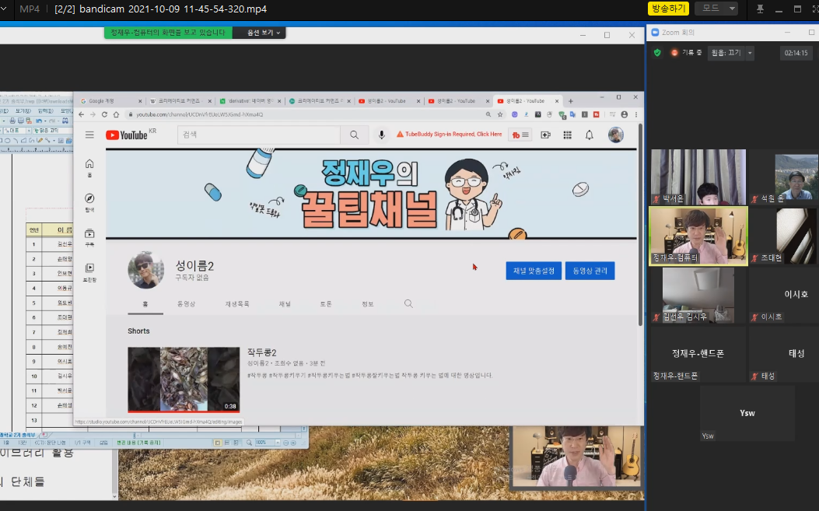Click the Chrome forward arrow
Viewport: 819px width, 511px height.
[x=93, y=114]
